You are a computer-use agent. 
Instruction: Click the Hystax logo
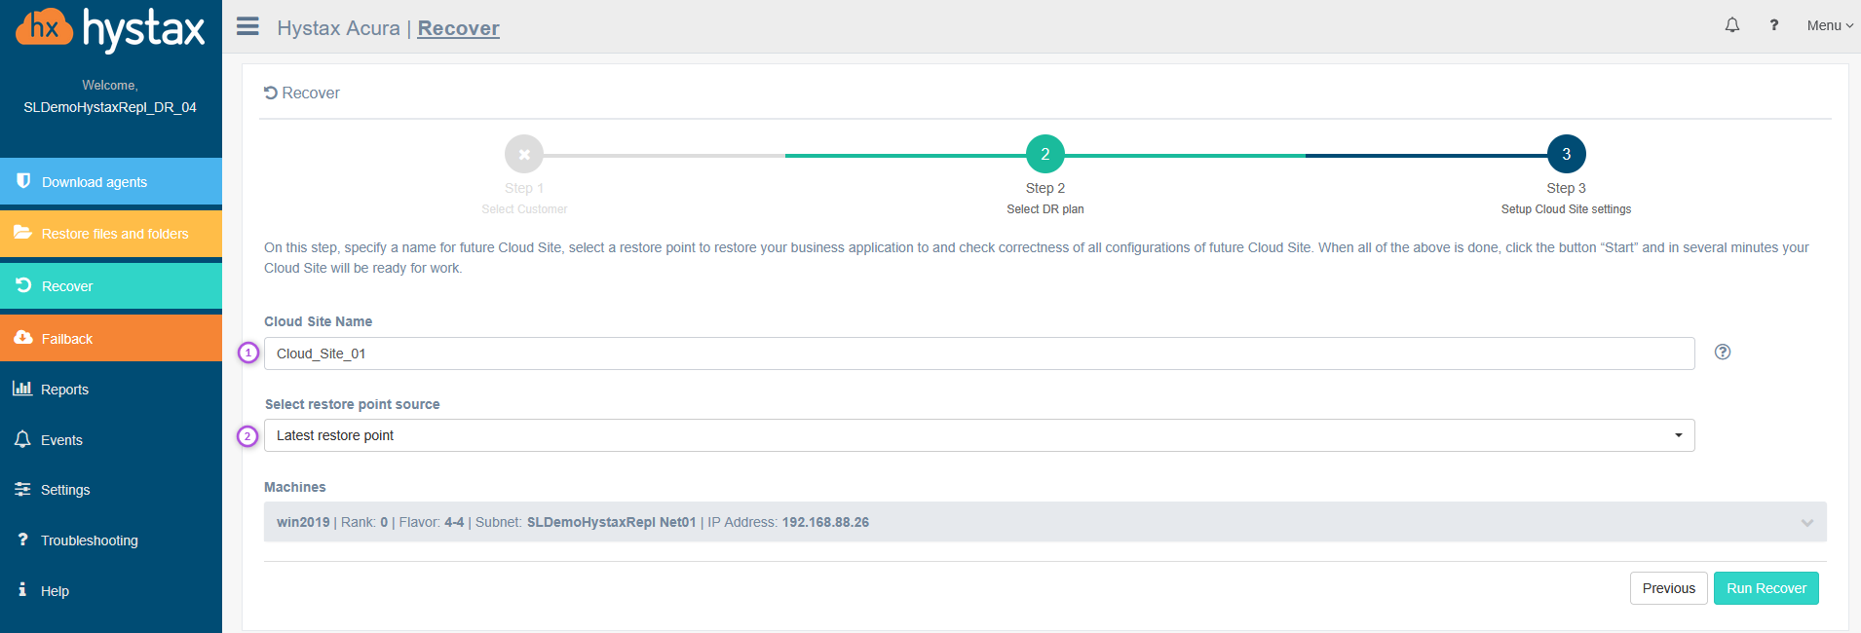(x=110, y=28)
